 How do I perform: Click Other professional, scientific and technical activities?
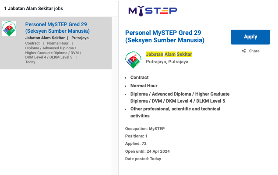tap(175, 112)
